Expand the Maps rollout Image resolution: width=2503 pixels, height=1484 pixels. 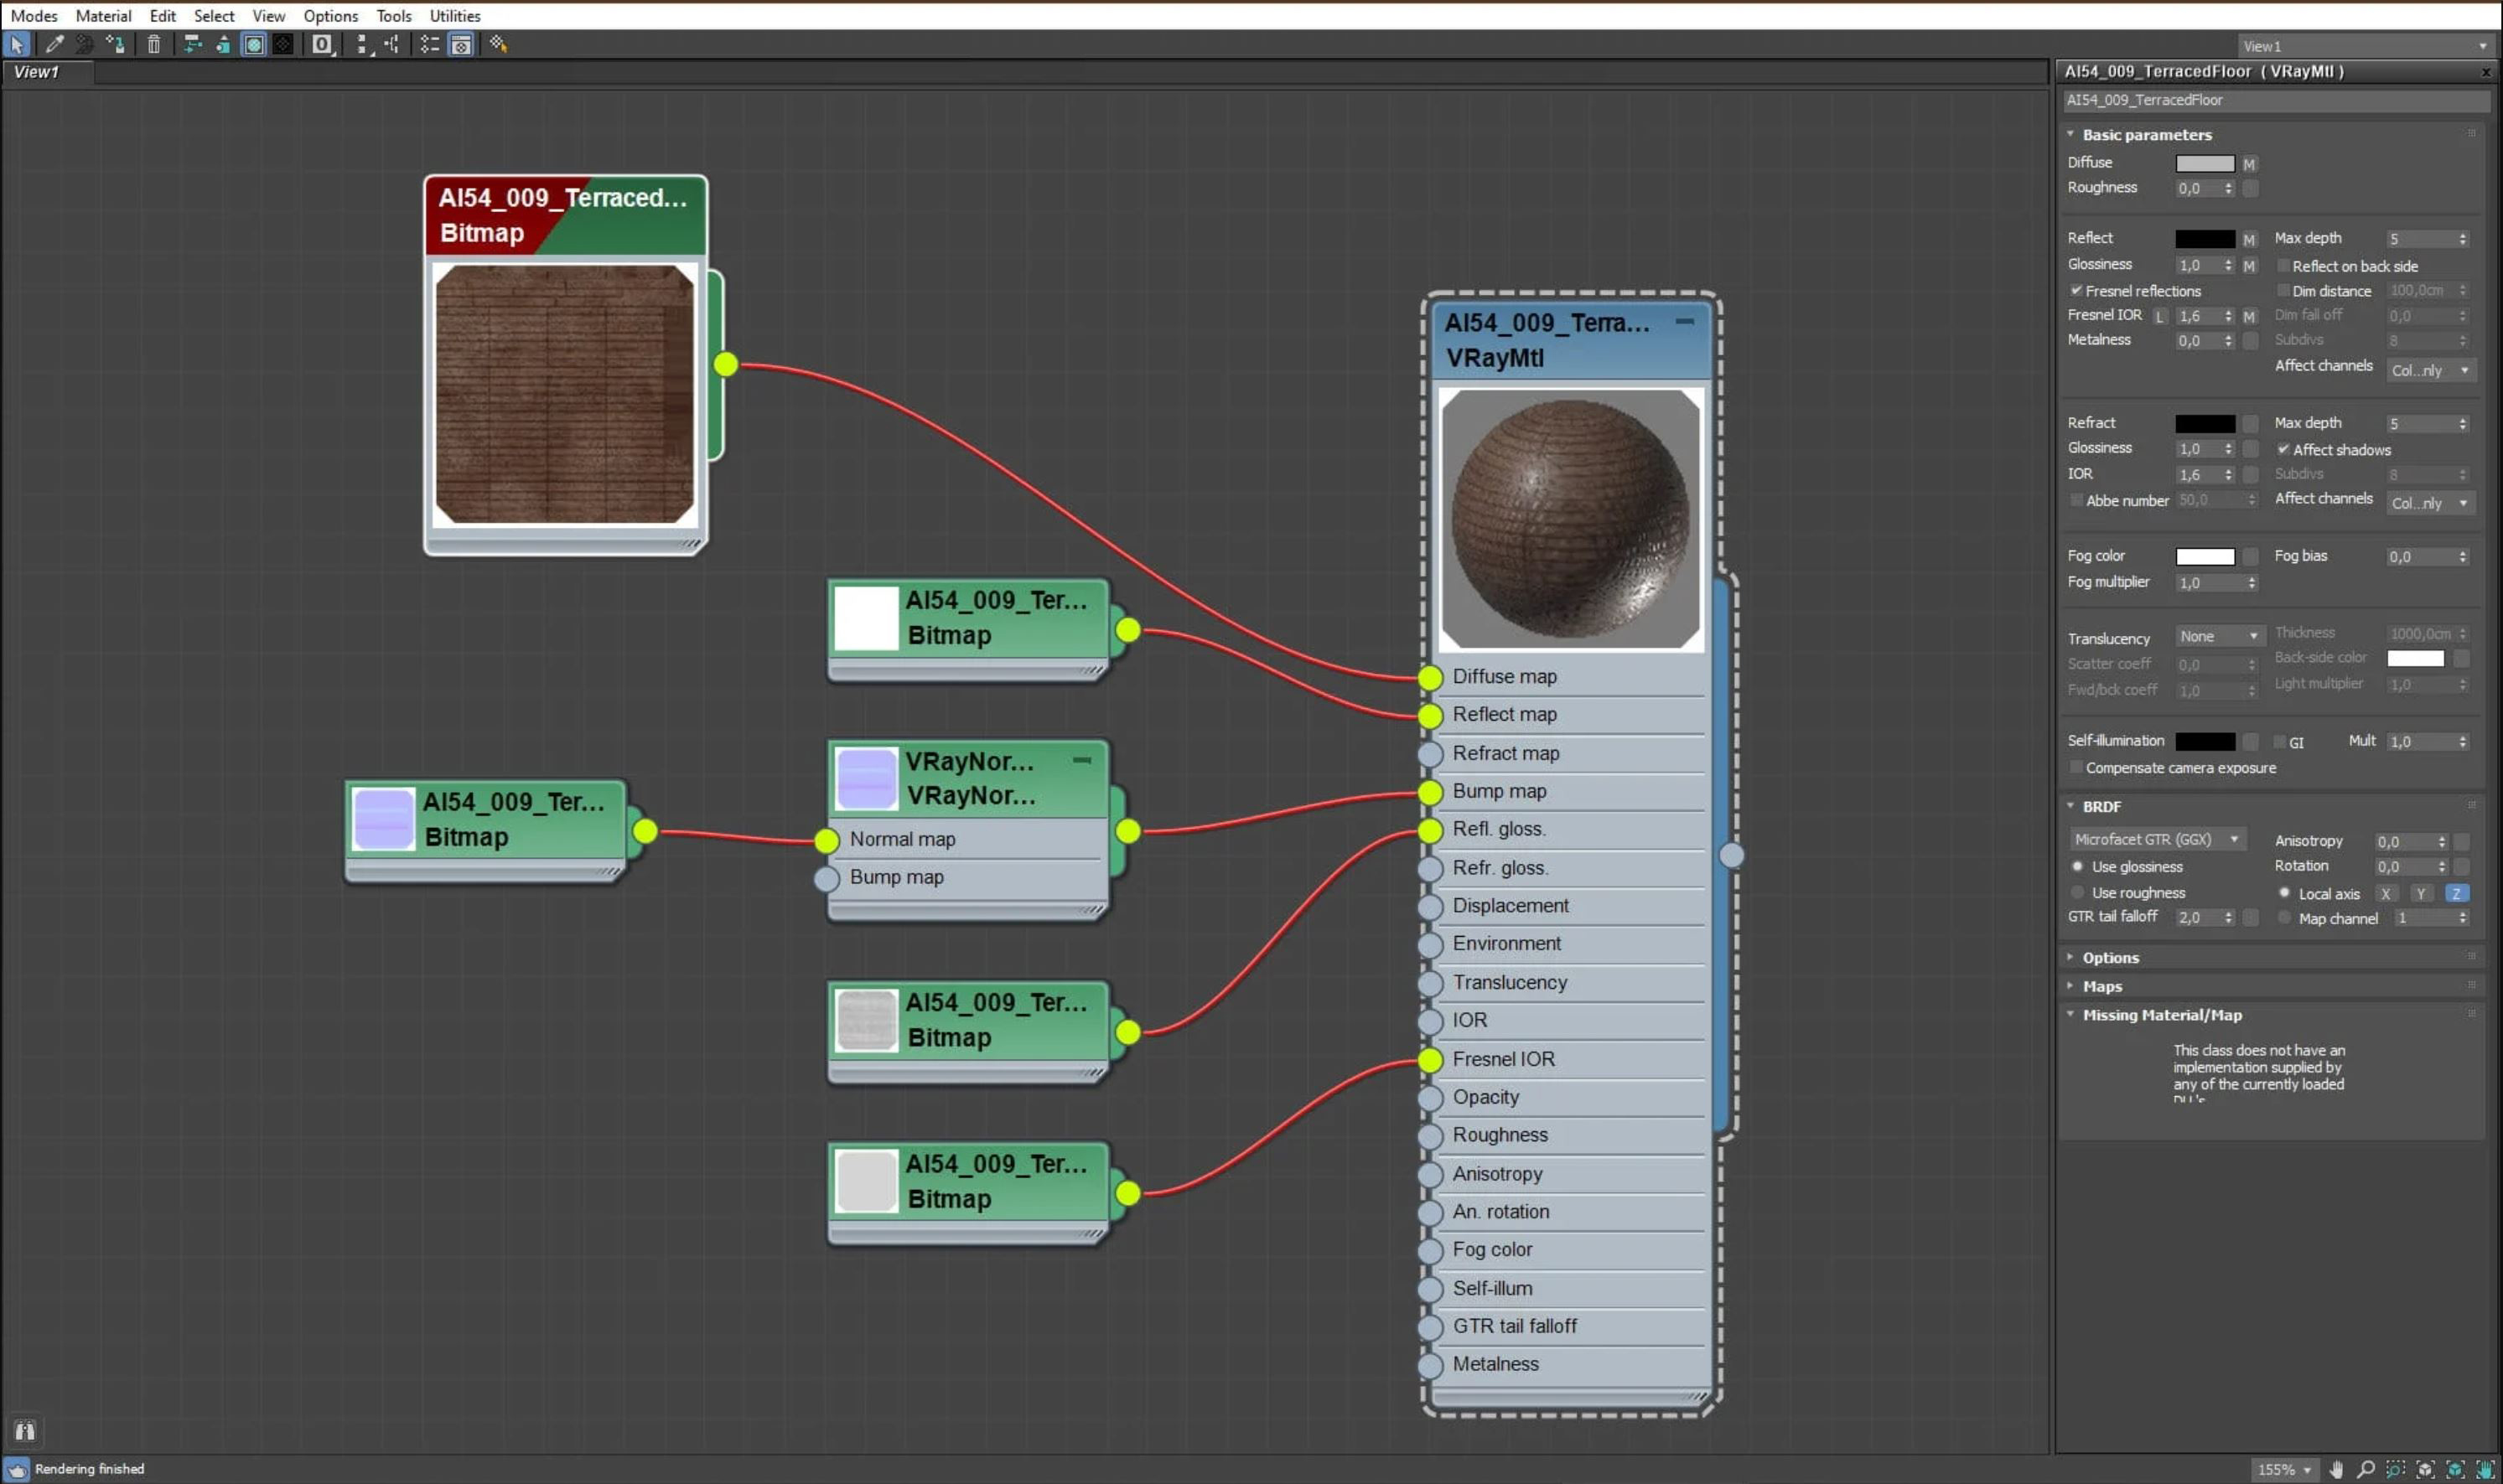click(2101, 986)
